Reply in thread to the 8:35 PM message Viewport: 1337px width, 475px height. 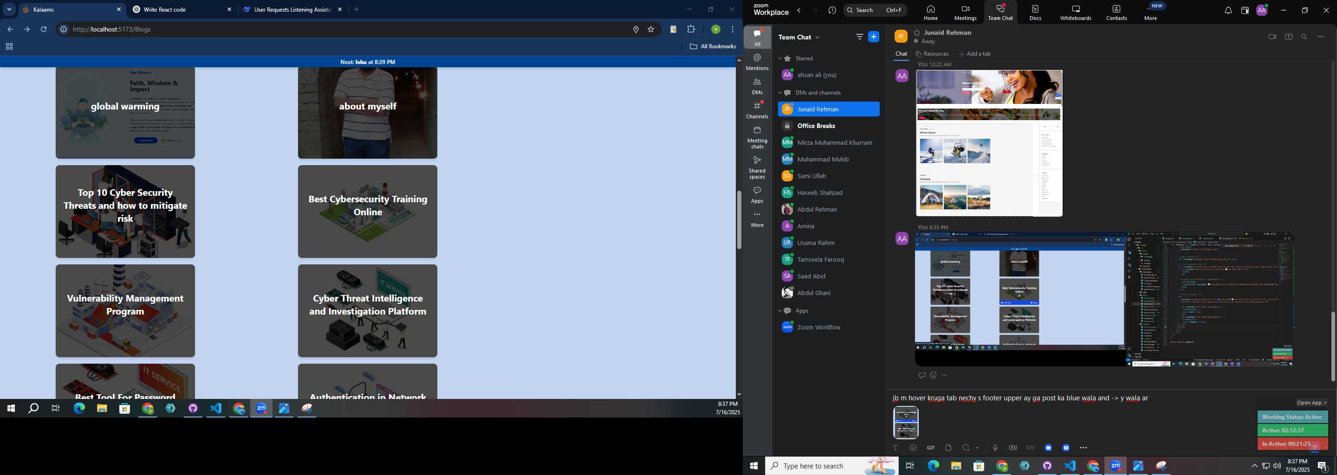[921, 375]
